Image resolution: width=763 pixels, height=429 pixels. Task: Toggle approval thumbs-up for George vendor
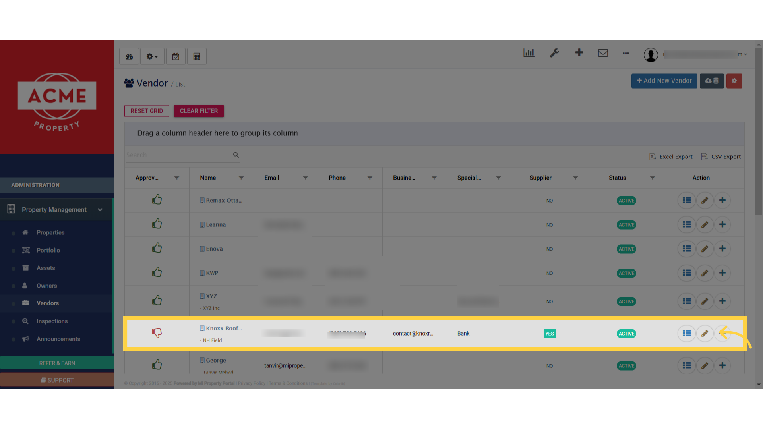pyautogui.click(x=157, y=364)
